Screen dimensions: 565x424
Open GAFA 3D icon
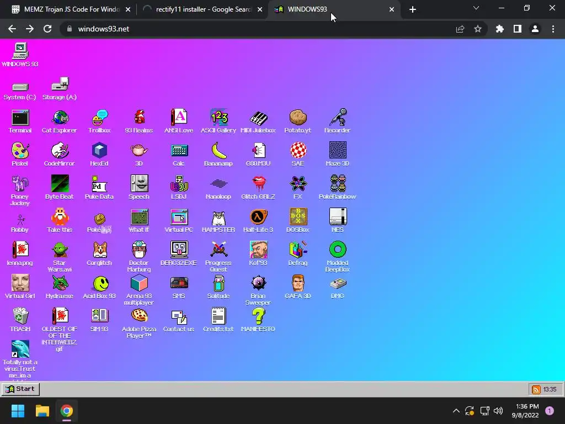[x=297, y=287]
